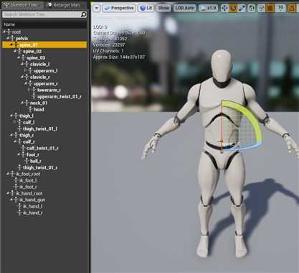Open the LOD Auto menu
Image resolution: width=299 pixels, height=273 pixels.
(x=184, y=8)
